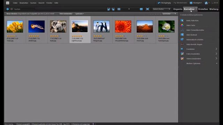The height and width of the screenshot is (125, 223).
Task: Open the Bearbeiten menu
Action: point(24,3)
